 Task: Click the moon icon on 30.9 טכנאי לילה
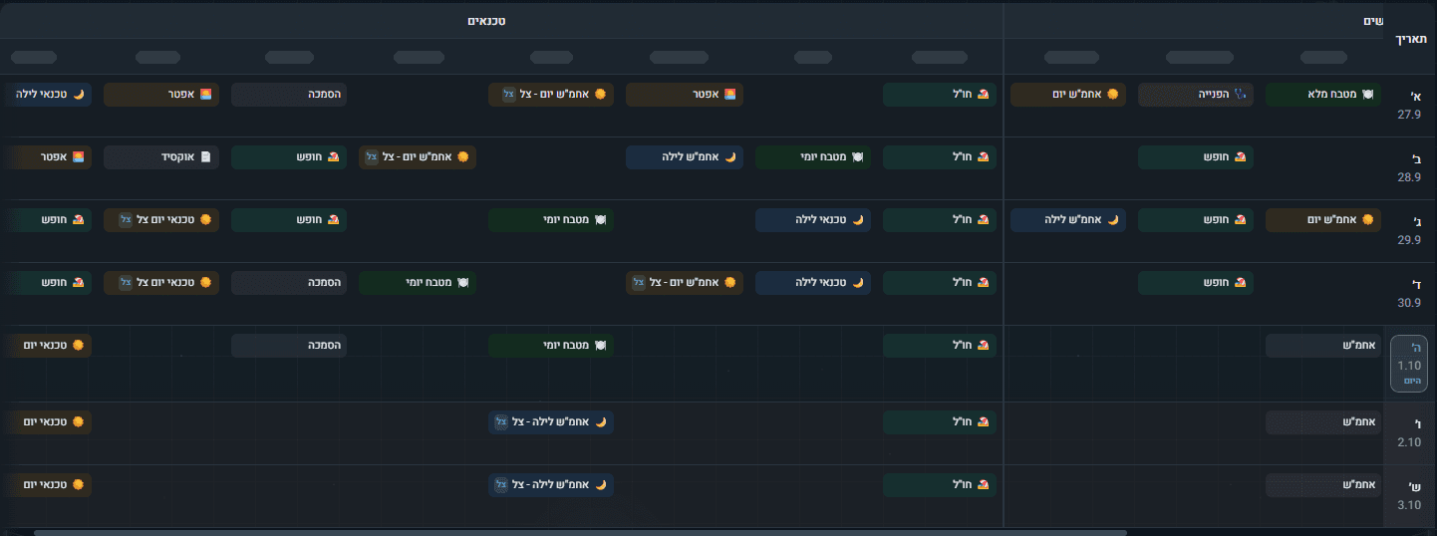tap(858, 283)
